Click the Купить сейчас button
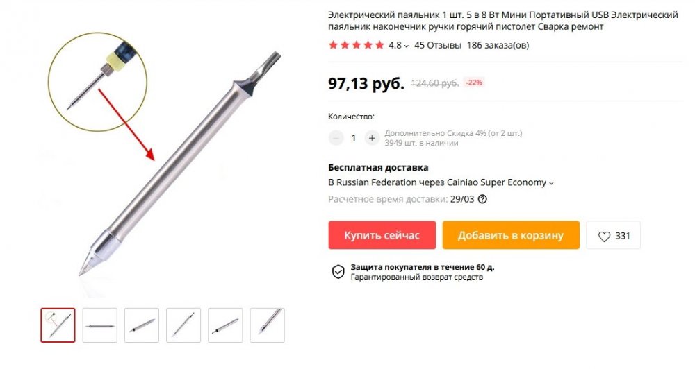Screen dimensions: 695x369 382,235
